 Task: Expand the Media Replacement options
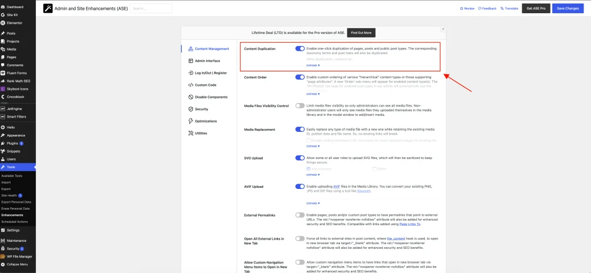click(313, 146)
